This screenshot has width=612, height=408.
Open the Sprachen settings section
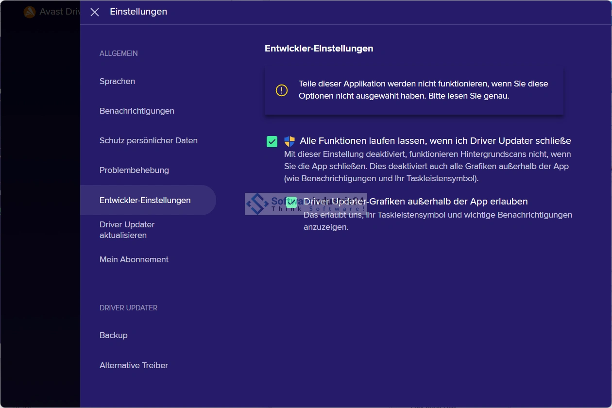[x=117, y=81]
